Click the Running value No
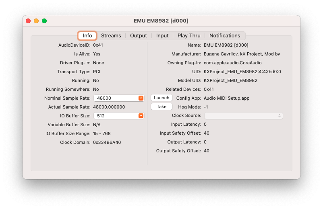This screenshot has height=209, width=323. 96,80
